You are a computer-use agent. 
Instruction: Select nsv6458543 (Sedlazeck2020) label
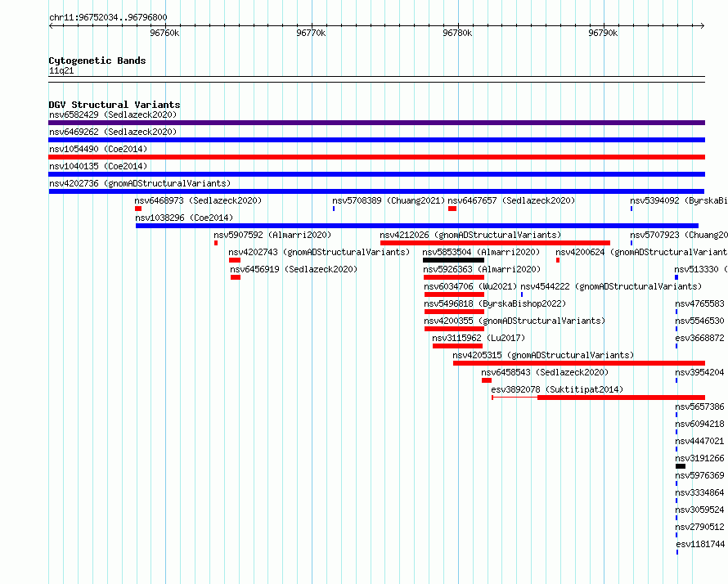[x=545, y=372]
